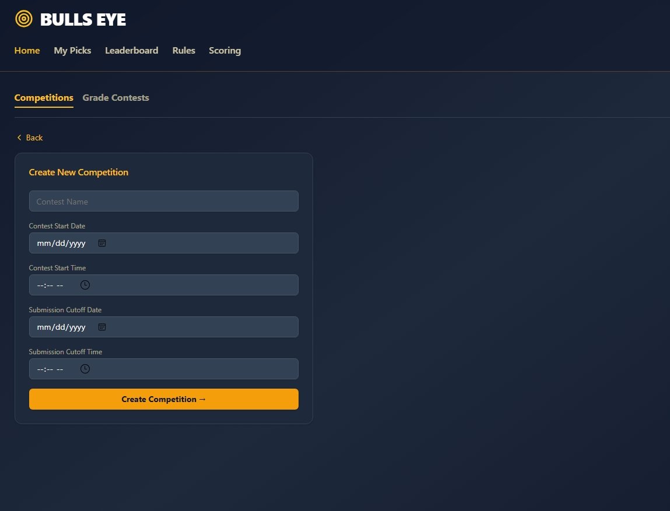Switch to the Grade Contests tab
The height and width of the screenshot is (511, 670).
115,98
